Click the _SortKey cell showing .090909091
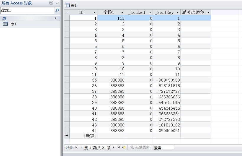Image resolution: width=242 pixels, height=156 pixels. tap(166, 131)
